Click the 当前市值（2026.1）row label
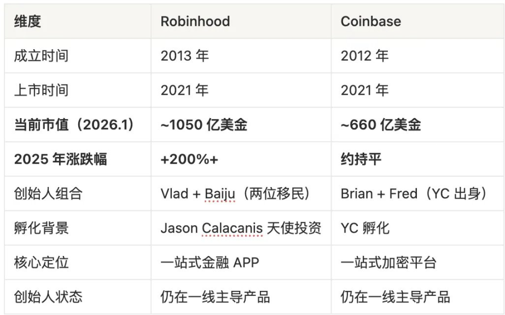 tap(73, 125)
